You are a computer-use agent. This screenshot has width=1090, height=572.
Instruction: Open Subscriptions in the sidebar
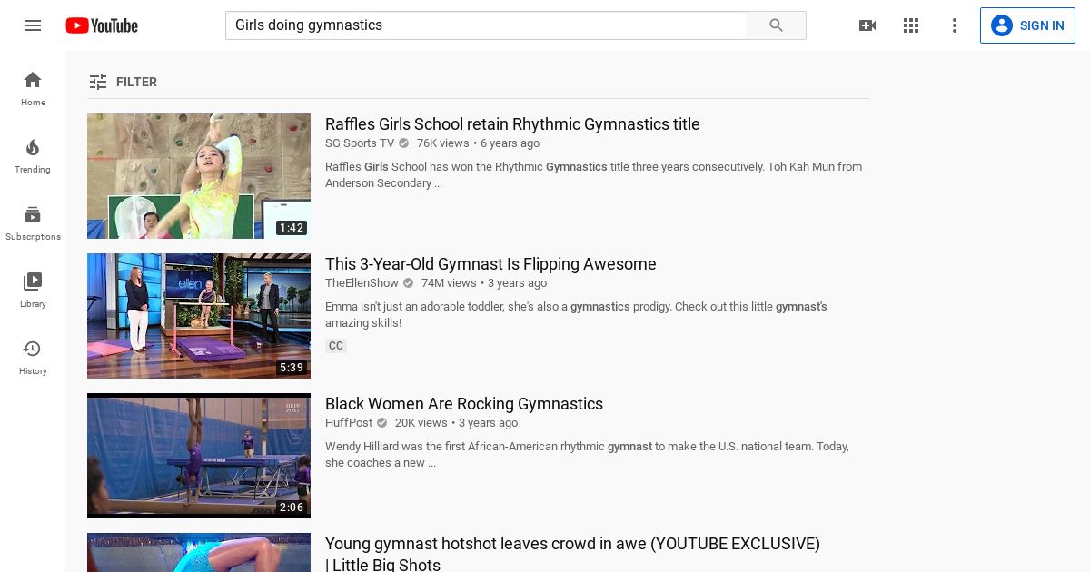(x=33, y=223)
